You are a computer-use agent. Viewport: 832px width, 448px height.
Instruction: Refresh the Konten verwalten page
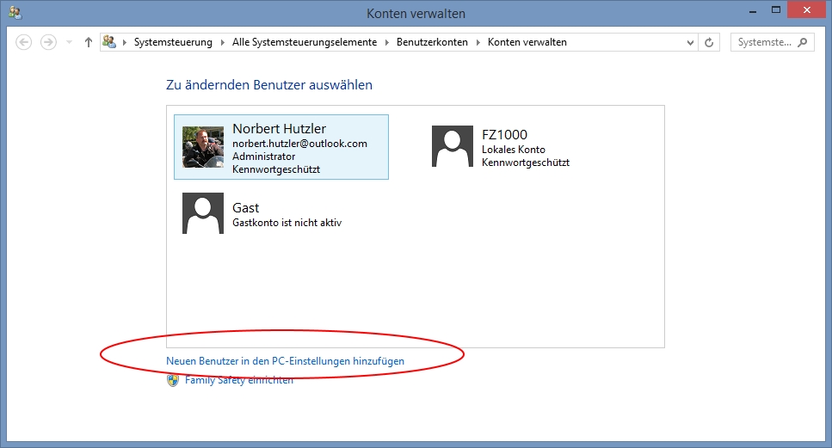(709, 42)
